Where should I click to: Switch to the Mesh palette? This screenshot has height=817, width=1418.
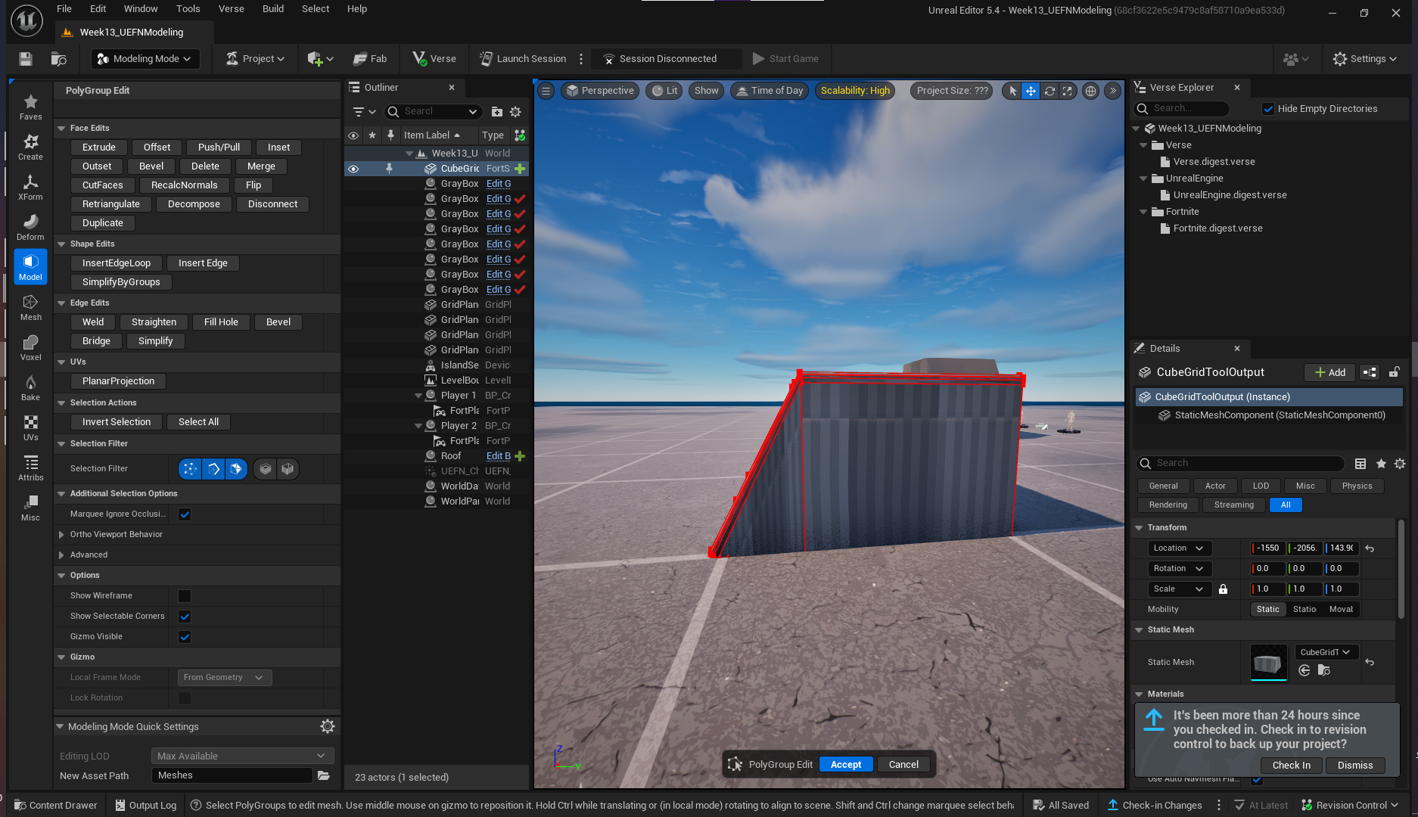pyautogui.click(x=30, y=307)
